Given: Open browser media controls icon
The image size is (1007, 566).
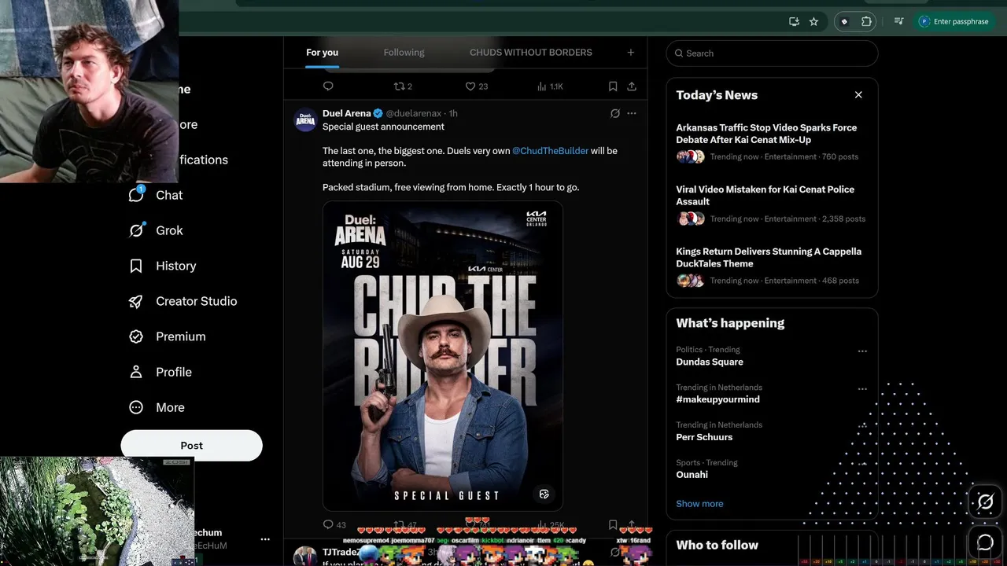Looking at the screenshot, I should (x=899, y=21).
